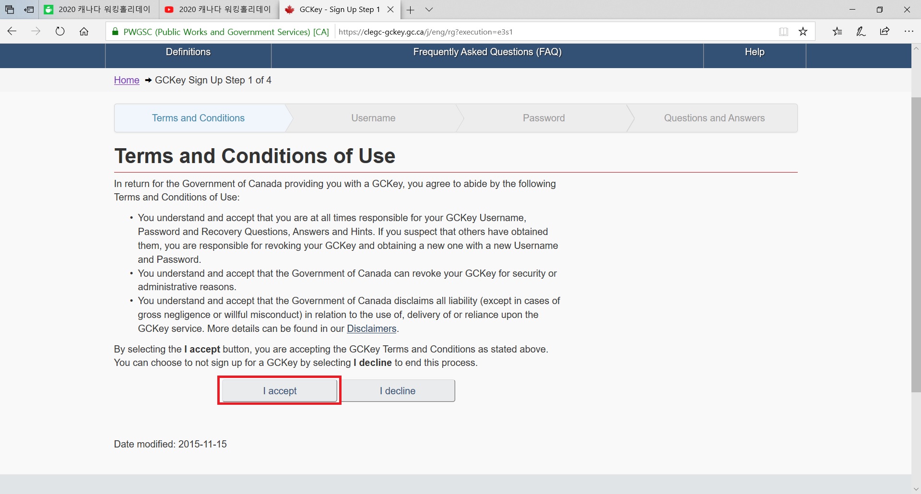This screenshot has height=494, width=921.
Task: Click the I decline button
Action: point(398,391)
